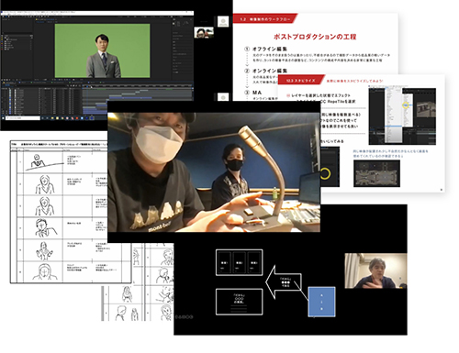Click the Windows taskbar search box
This screenshot has width=459, height=353.
23,118
